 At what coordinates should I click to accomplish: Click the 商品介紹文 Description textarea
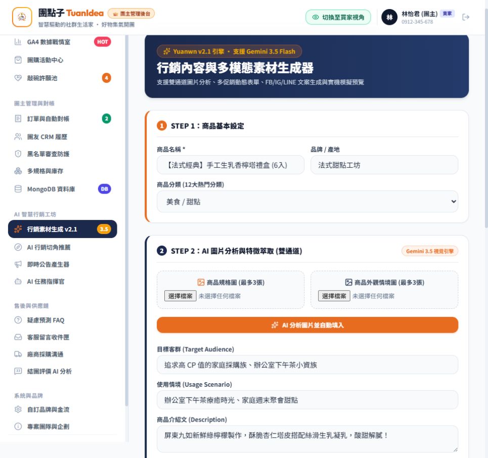307,439
